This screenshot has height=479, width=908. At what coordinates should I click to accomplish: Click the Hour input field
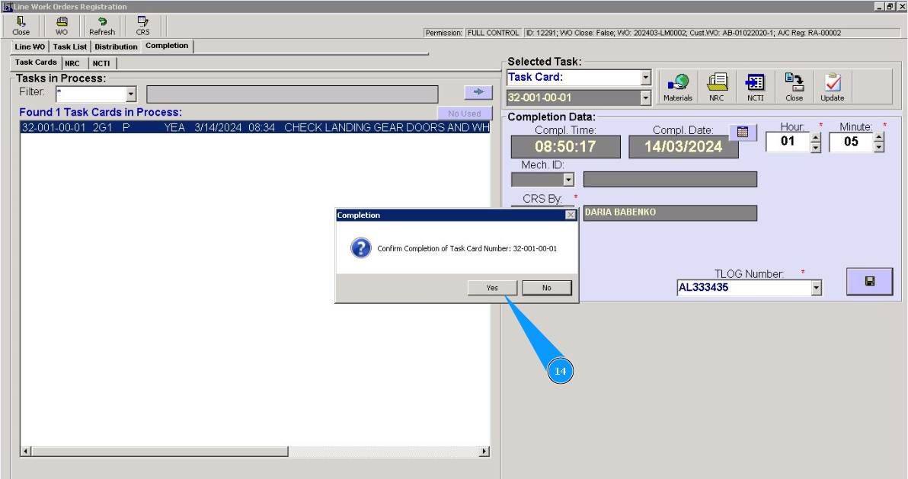point(788,142)
